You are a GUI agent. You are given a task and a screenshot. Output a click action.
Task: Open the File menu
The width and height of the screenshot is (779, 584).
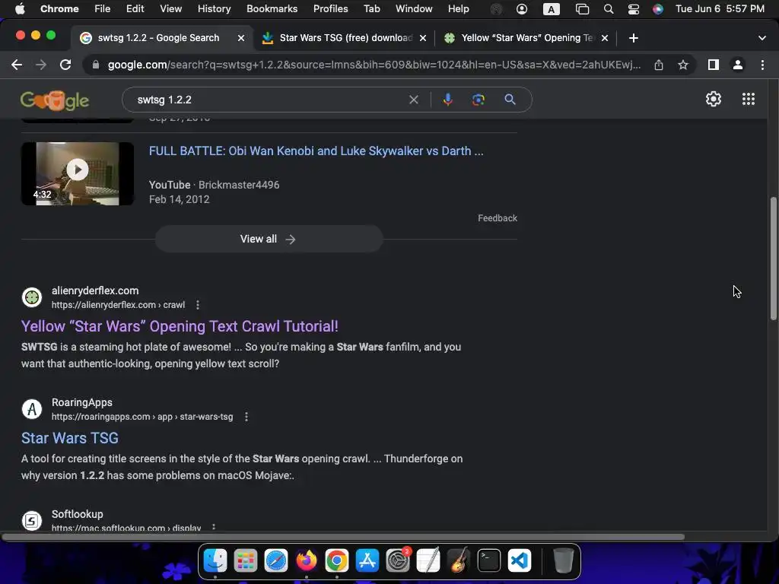pyautogui.click(x=103, y=8)
